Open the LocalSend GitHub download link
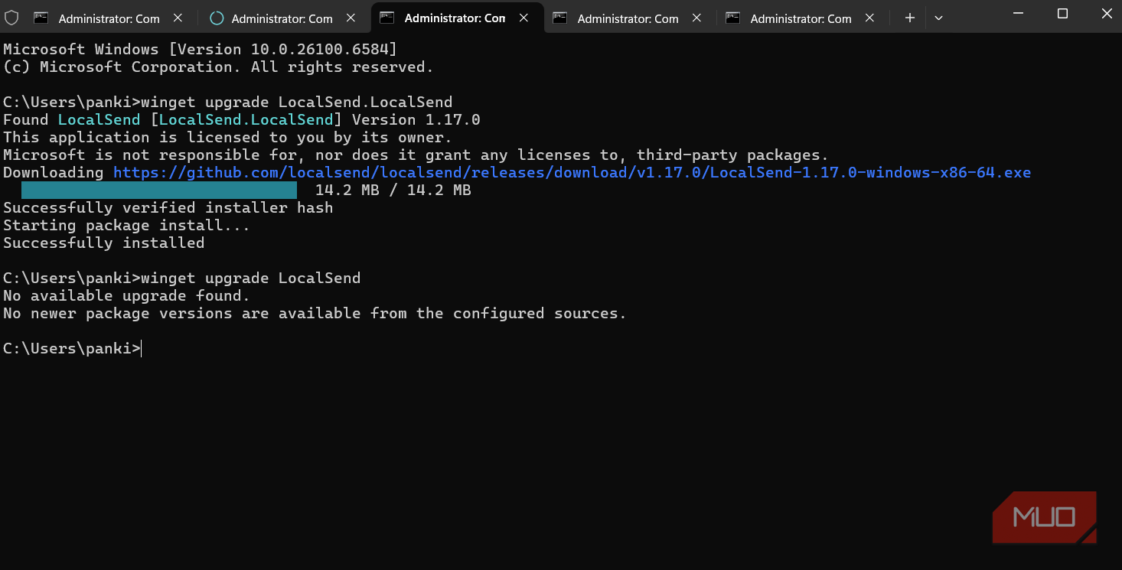Image resolution: width=1122 pixels, height=570 pixels. coord(572,173)
